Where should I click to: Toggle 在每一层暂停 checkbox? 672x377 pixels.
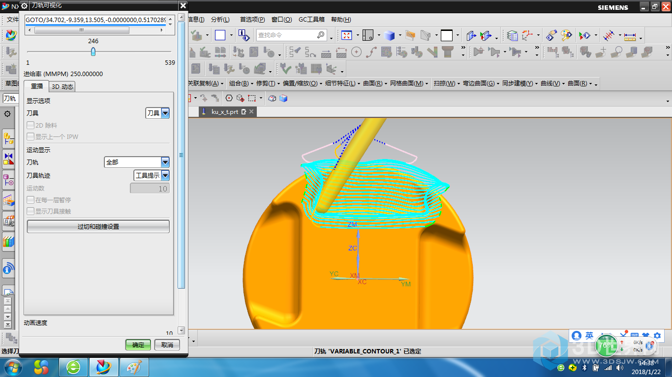click(31, 200)
